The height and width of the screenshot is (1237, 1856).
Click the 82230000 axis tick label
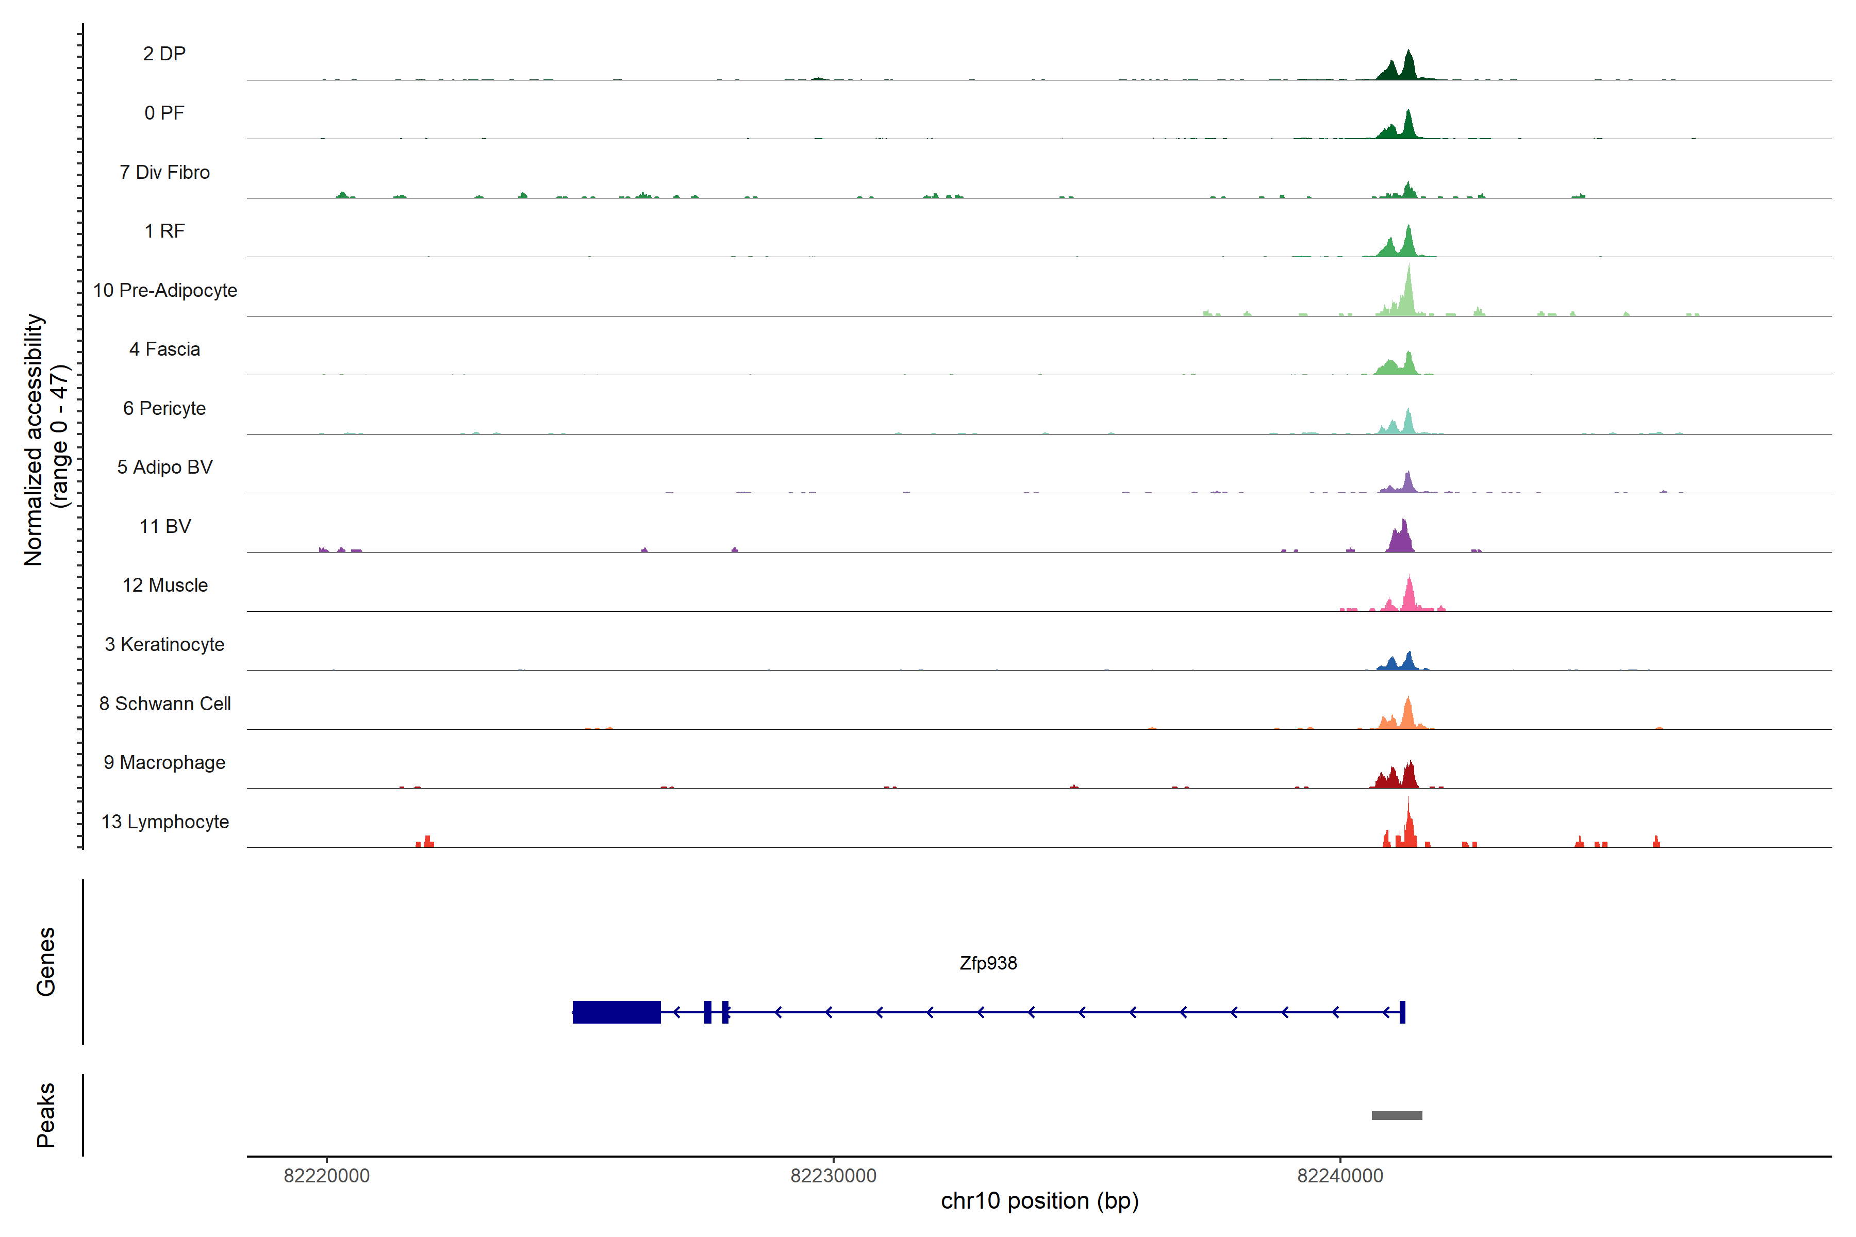click(833, 1176)
